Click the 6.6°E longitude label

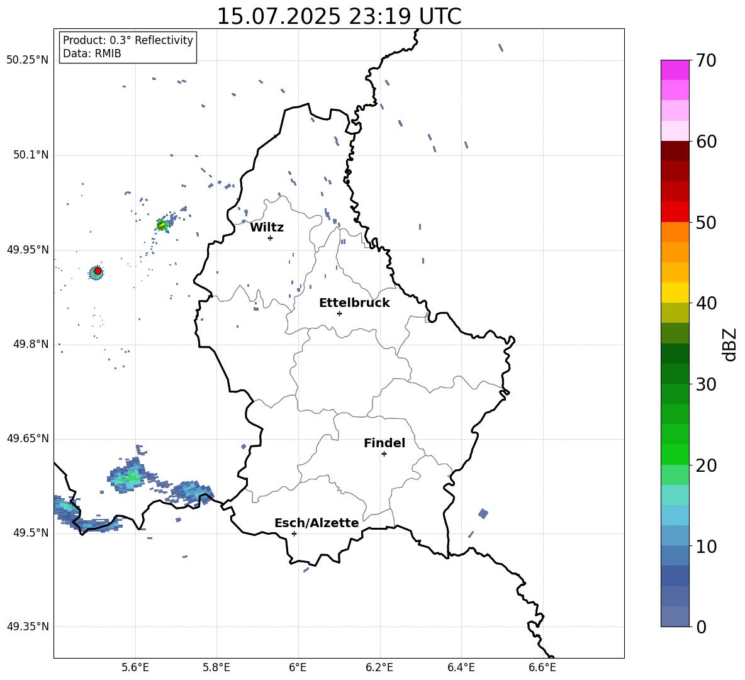click(542, 667)
